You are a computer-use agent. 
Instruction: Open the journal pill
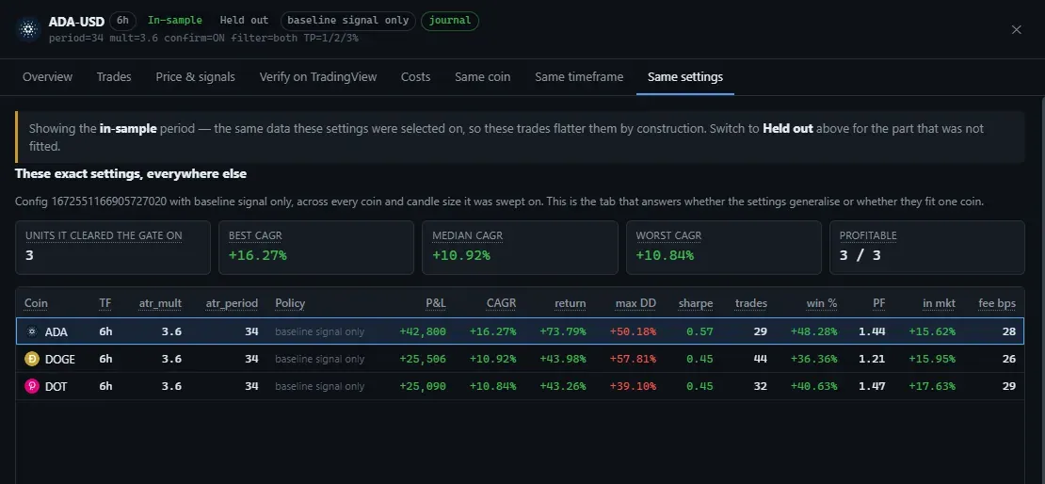[450, 20]
